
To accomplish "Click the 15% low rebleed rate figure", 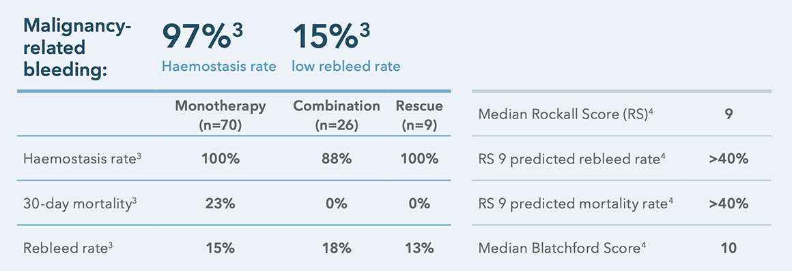I will point(331,37).
